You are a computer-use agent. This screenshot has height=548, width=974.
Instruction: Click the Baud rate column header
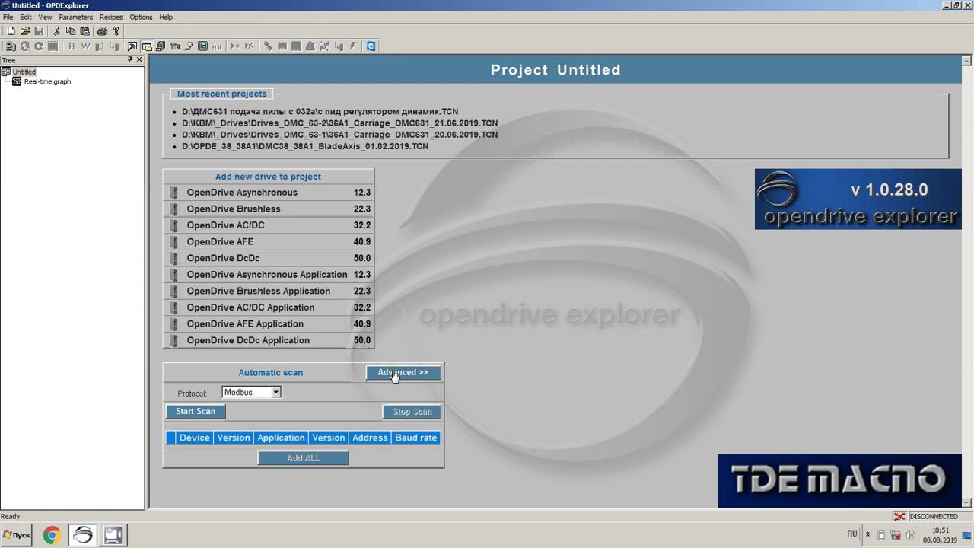pos(415,438)
